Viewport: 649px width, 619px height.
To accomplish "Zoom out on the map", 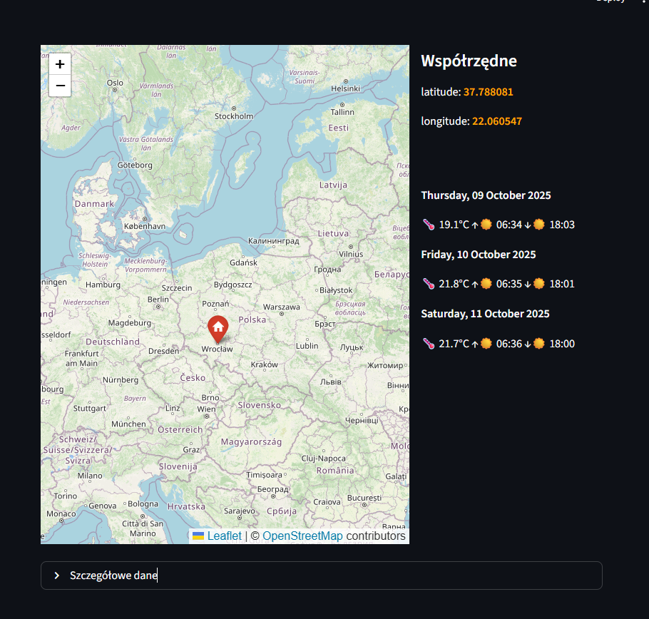I will pyautogui.click(x=60, y=86).
